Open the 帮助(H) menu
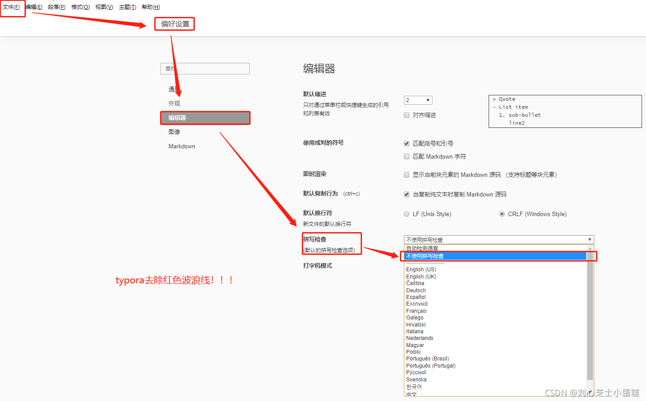This screenshot has height=401, width=646. coord(151,7)
